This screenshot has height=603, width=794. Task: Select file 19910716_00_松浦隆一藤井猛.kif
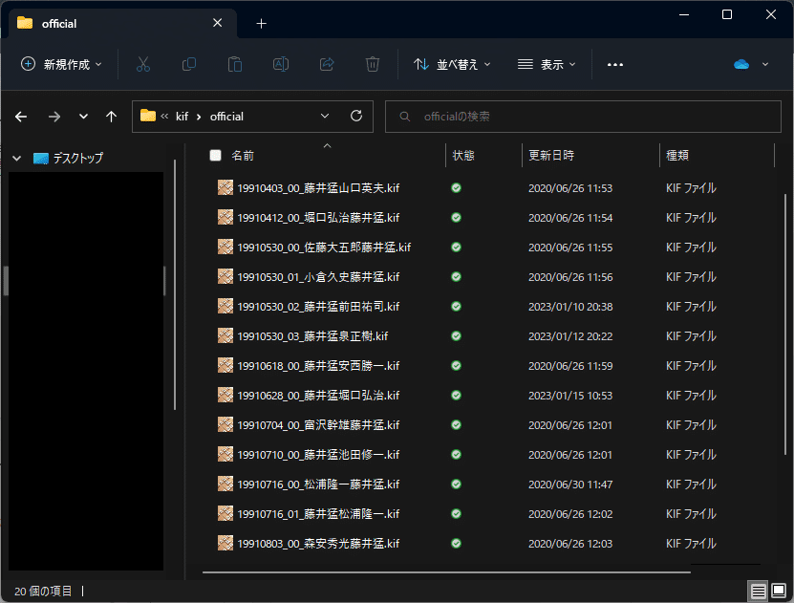pyautogui.click(x=318, y=484)
